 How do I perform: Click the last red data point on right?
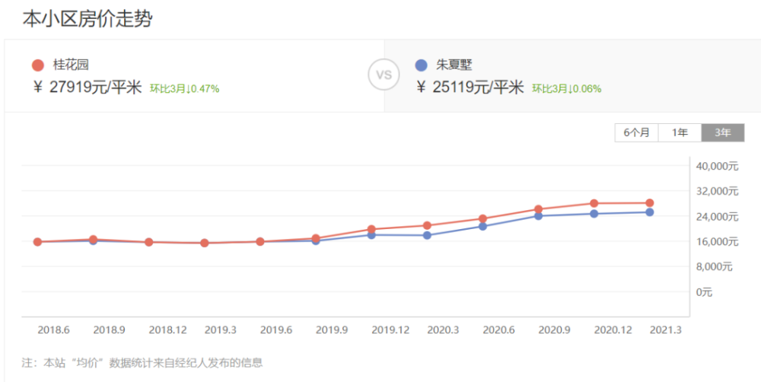(x=649, y=203)
